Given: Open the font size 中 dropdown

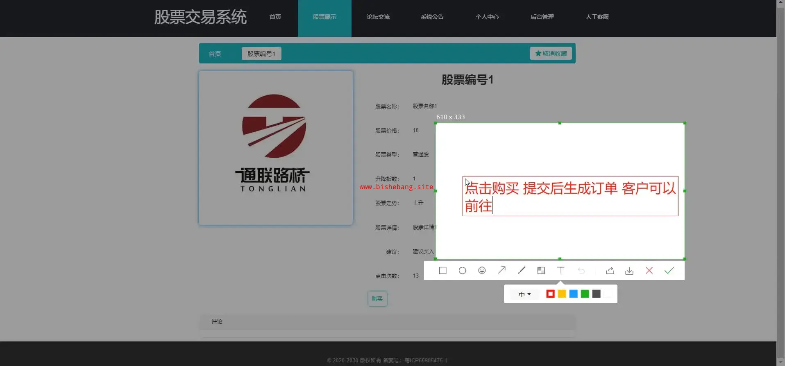Looking at the screenshot, I should 524,294.
